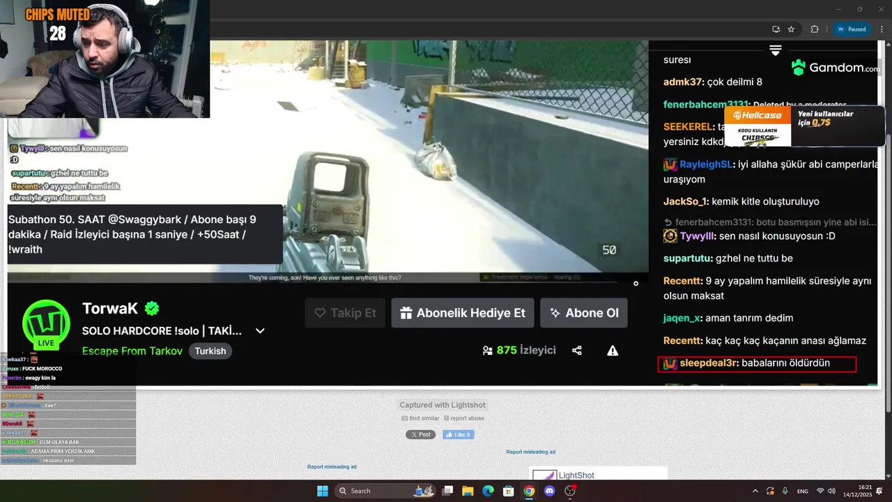This screenshot has width=892, height=502.
Task: Open the Windows Start menu
Action: [323, 491]
